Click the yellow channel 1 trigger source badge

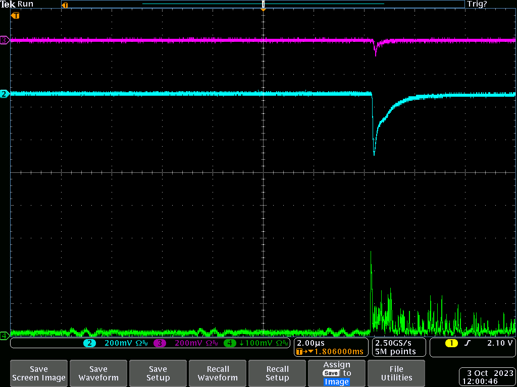(x=451, y=343)
